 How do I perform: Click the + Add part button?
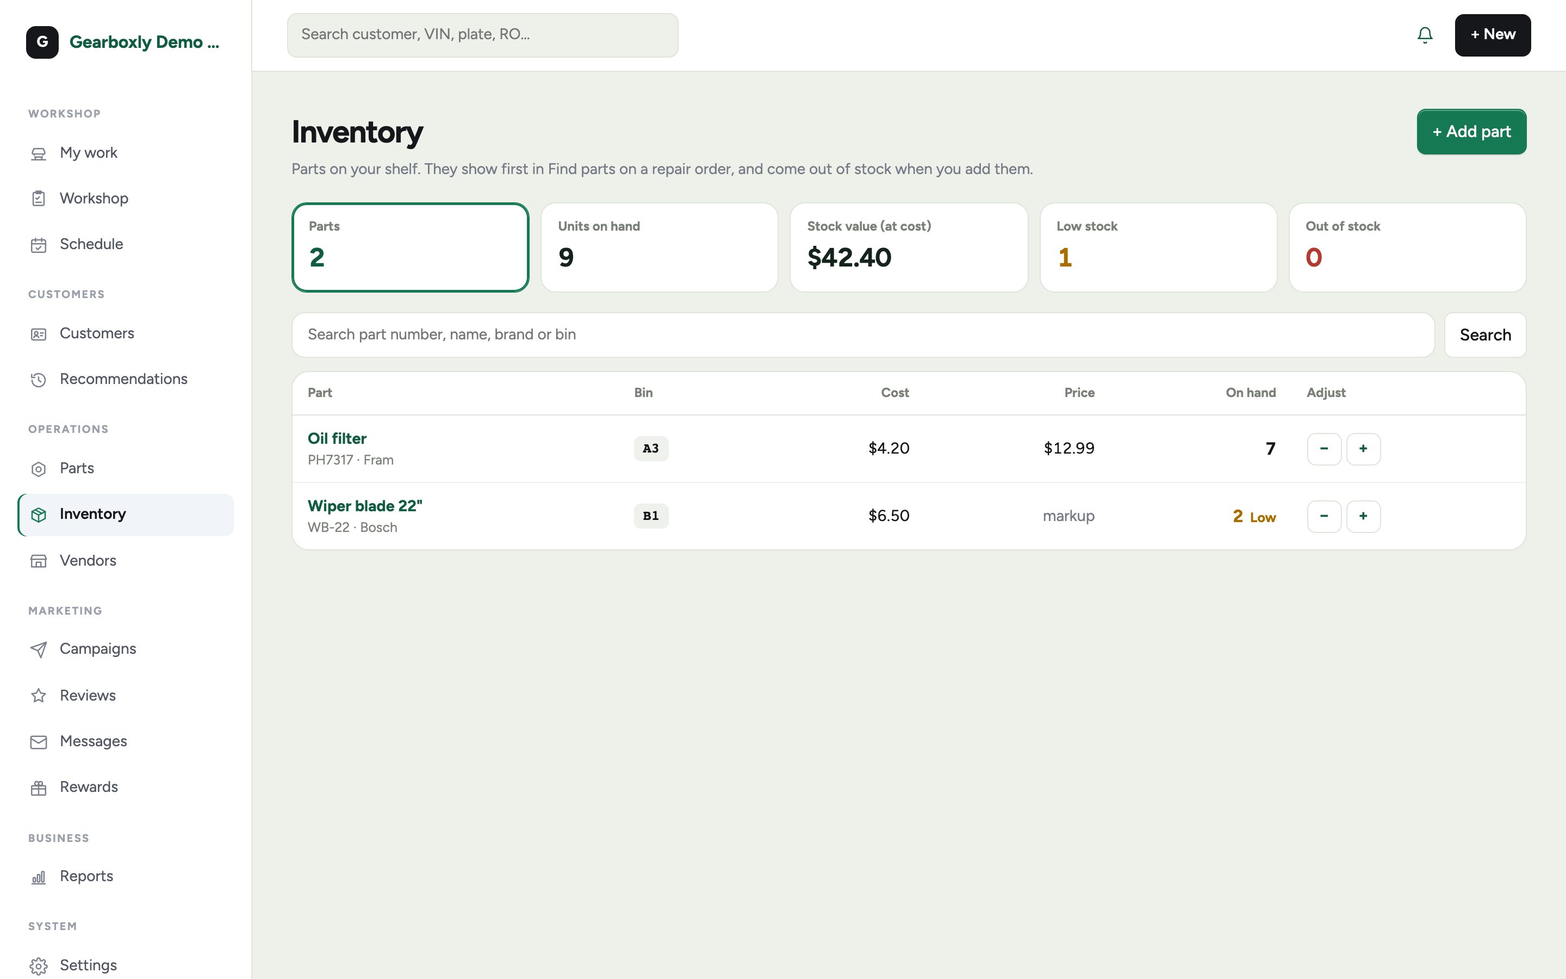1471,132
